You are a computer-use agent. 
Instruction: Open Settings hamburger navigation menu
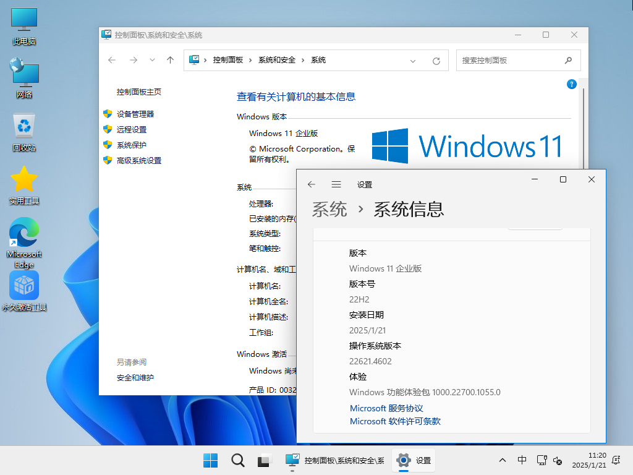336,184
